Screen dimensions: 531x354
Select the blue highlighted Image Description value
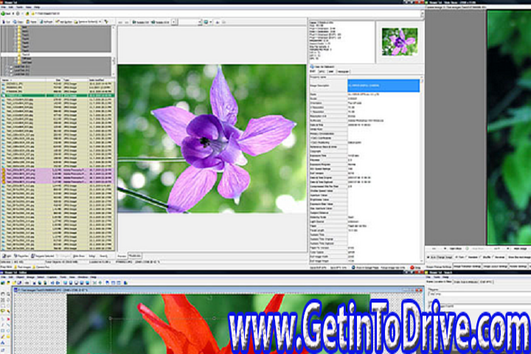click(383, 86)
